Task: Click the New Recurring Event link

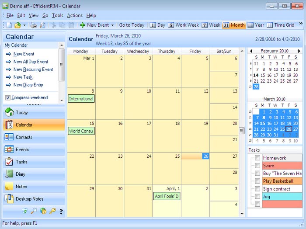Action: 33,69
